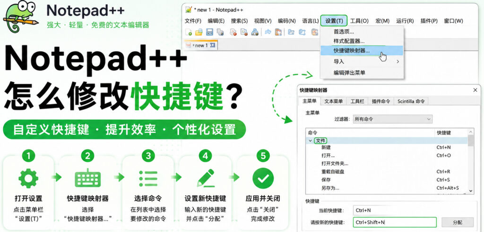Close the 快捷键映射器 dialog
This screenshot has height=232, width=484.
(x=475, y=90)
